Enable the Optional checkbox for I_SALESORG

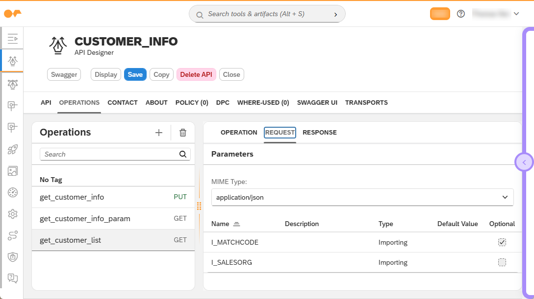502,262
